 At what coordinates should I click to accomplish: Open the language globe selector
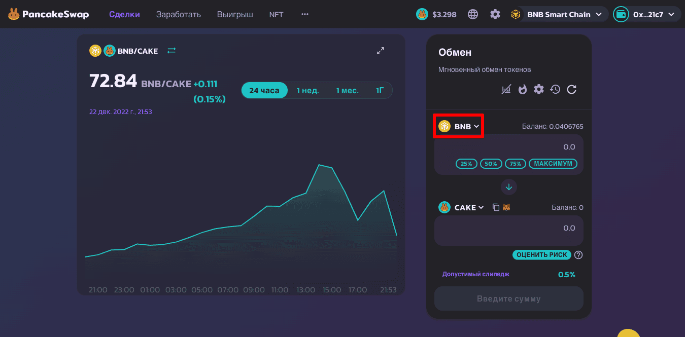click(x=473, y=14)
